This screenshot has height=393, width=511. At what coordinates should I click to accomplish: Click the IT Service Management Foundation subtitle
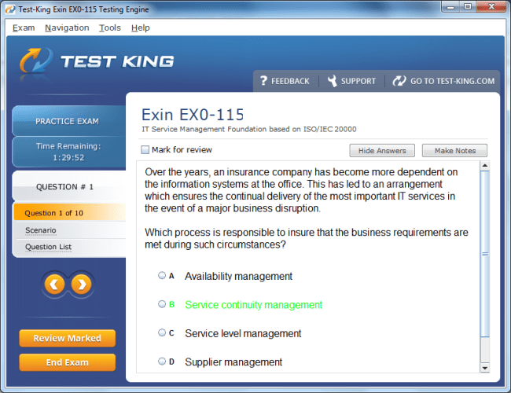click(249, 130)
